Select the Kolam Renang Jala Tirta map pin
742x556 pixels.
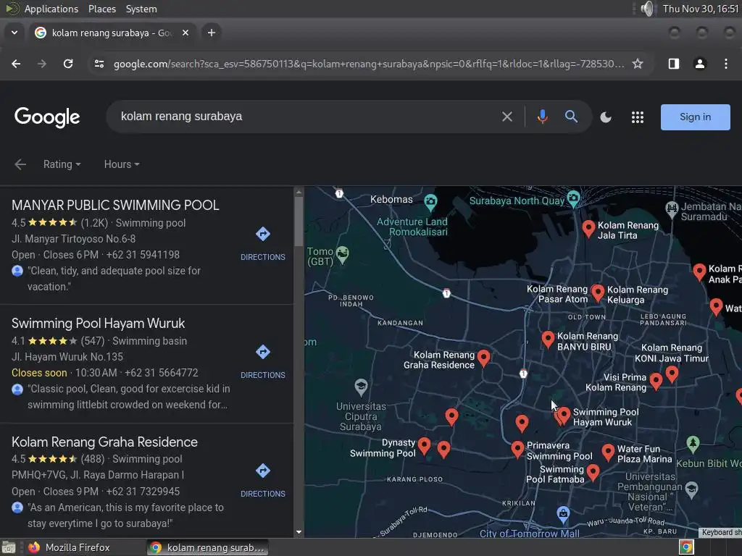588,228
